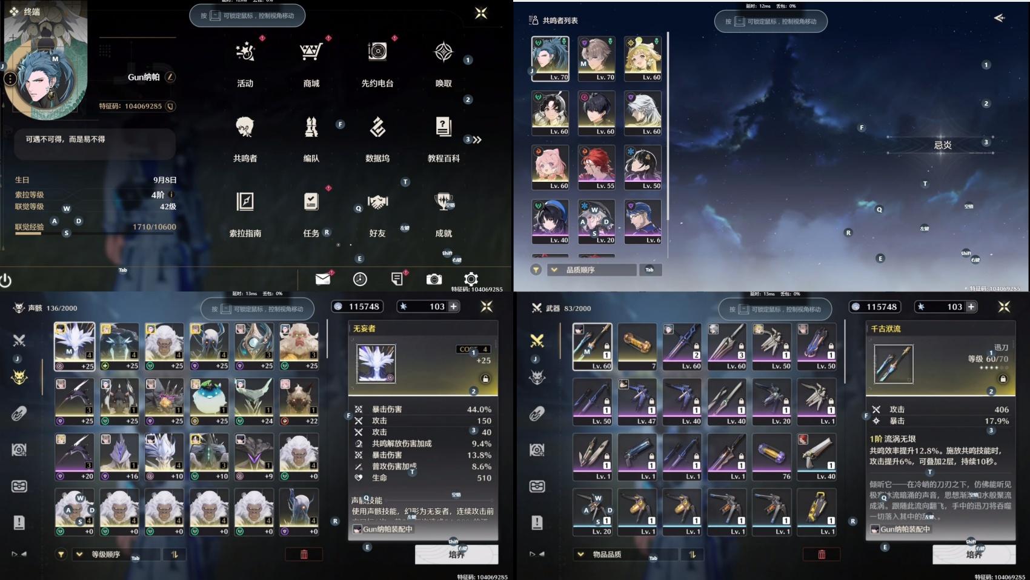Click 培养 button in 武器 panel
This screenshot has width=1030, height=580.
[974, 554]
